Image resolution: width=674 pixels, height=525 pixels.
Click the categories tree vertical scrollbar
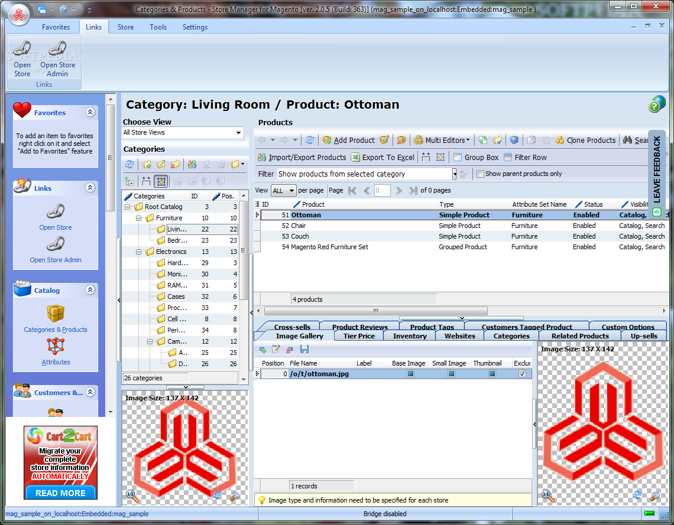pos(244,250)
